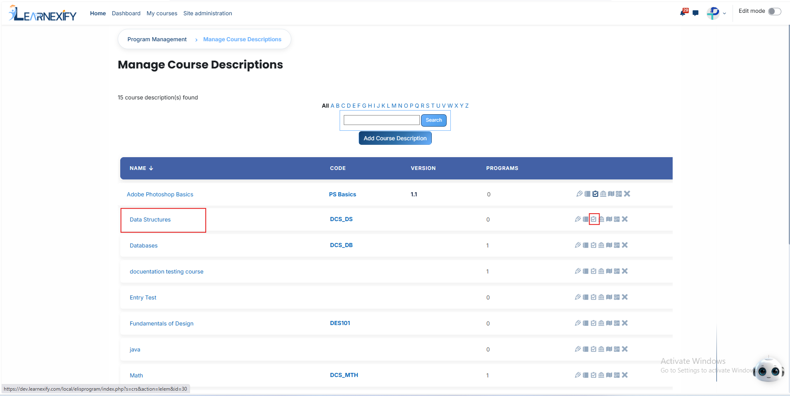
Task: Click Add Course Description button
Action: point(395,138)
